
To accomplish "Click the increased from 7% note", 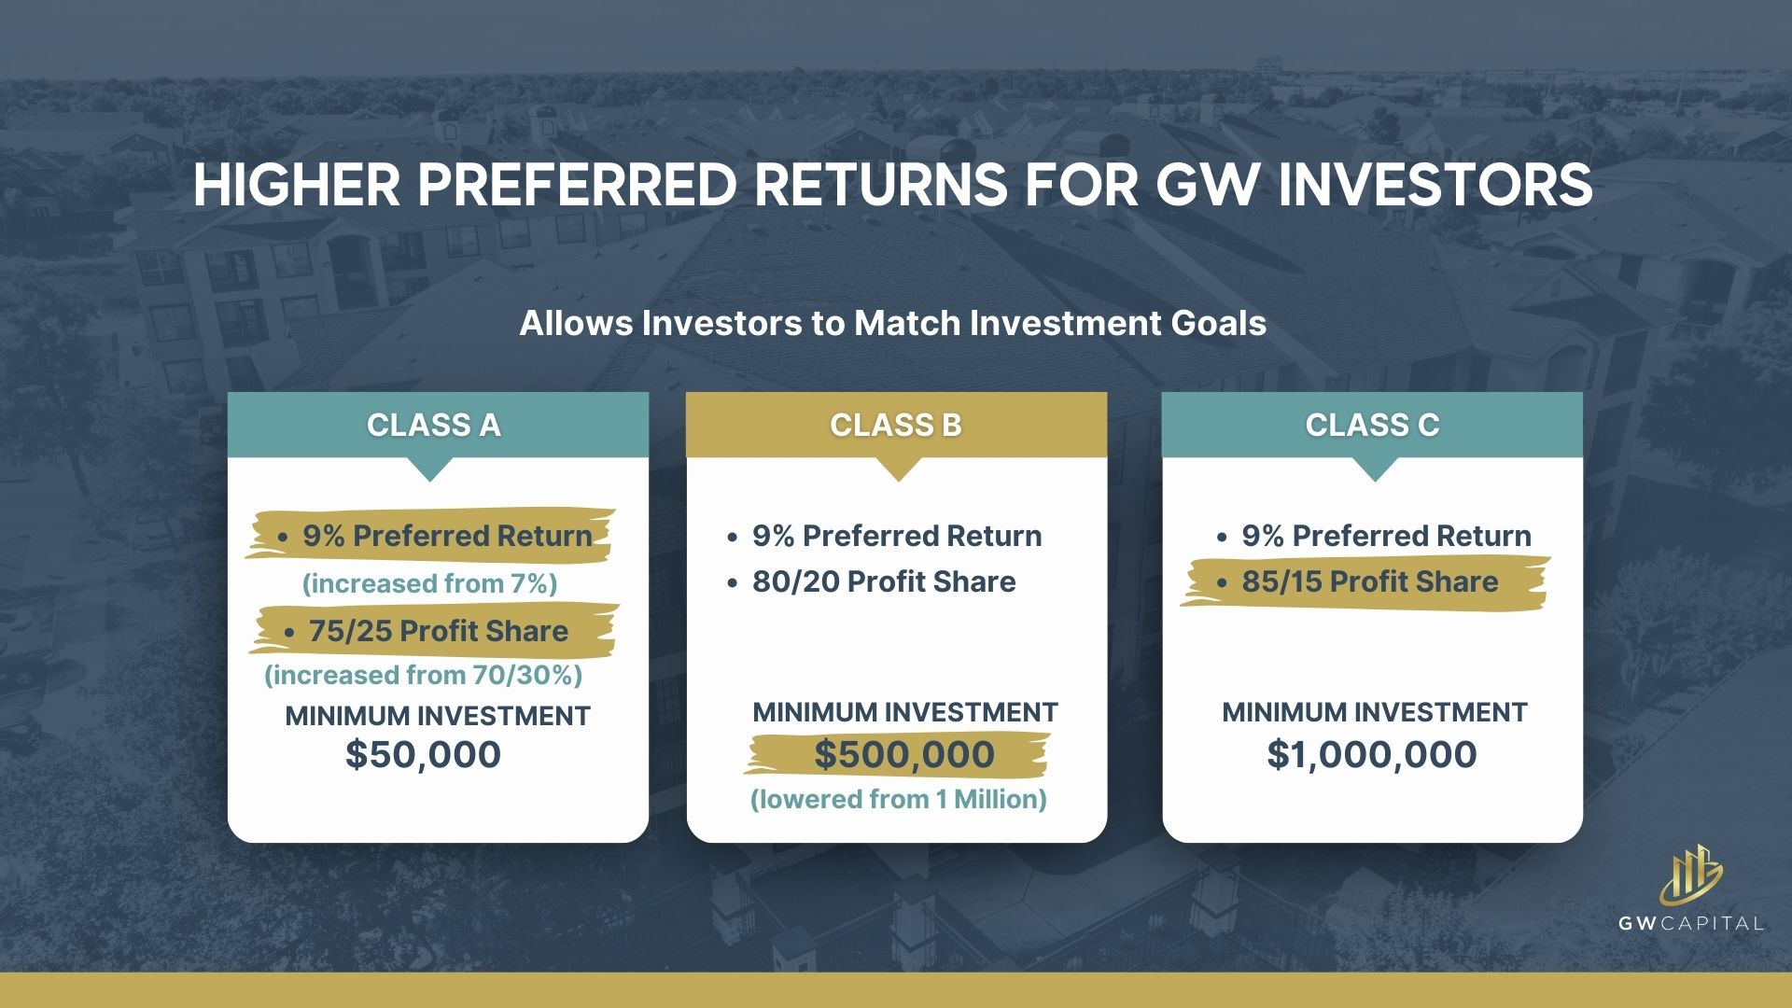I will tap(429, 583).
